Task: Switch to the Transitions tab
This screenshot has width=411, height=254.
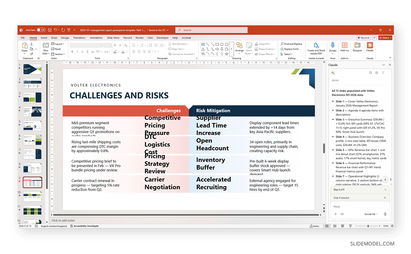Action: point(79,38)
